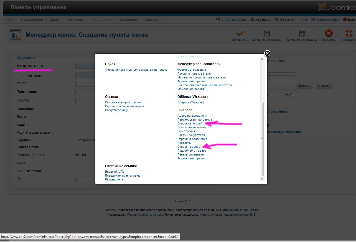
Task: Select the Да radio button
Action: point(287,95)
